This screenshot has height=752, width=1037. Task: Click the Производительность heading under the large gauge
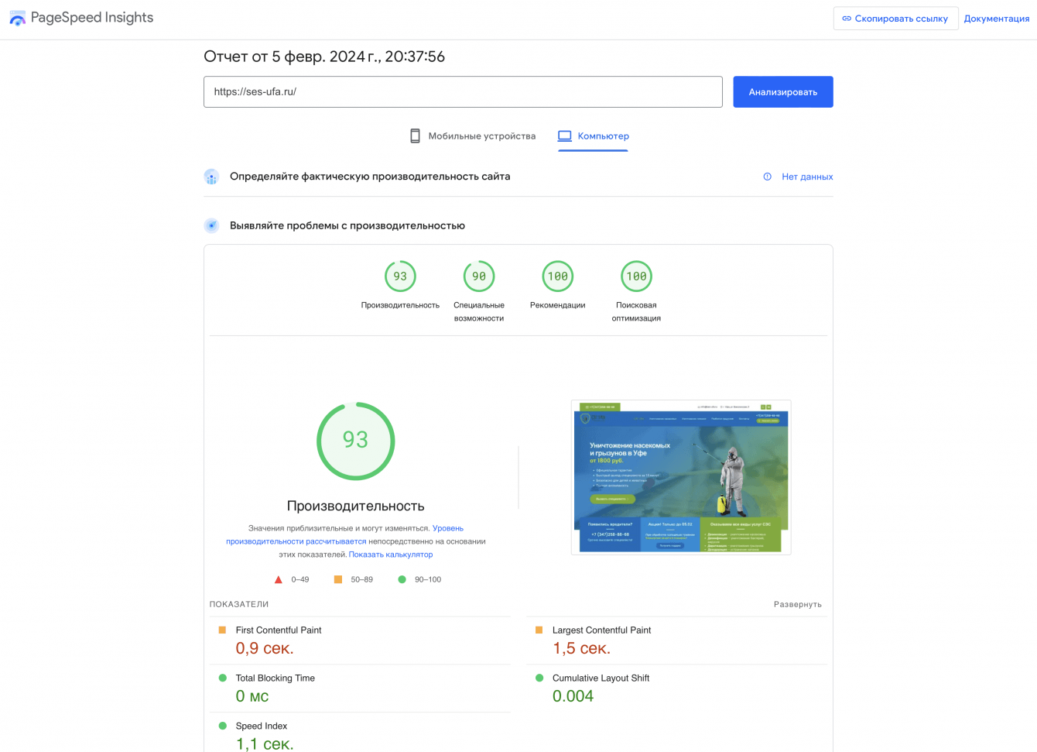356,506
